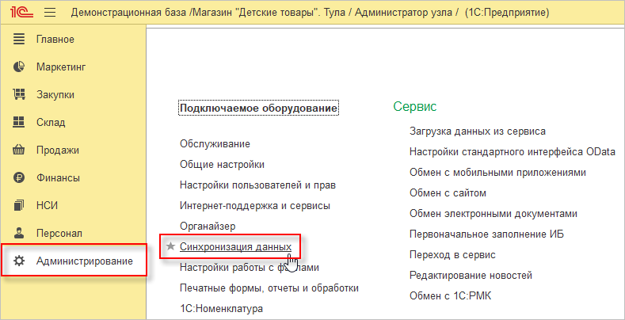Click the Главное section icon

pyautogui.click(x=20, y=40)
